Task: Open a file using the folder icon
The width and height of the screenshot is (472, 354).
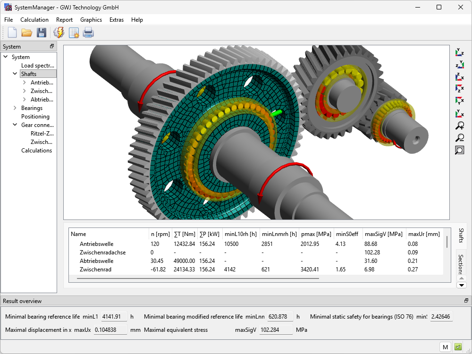Action: (x=26, y=33)
